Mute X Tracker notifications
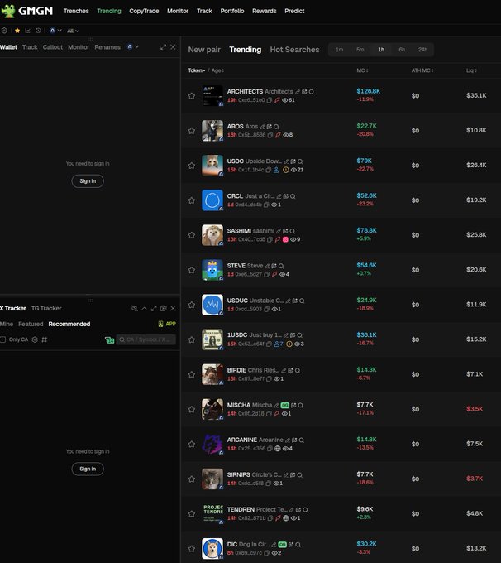 click(x=135, y=309)
